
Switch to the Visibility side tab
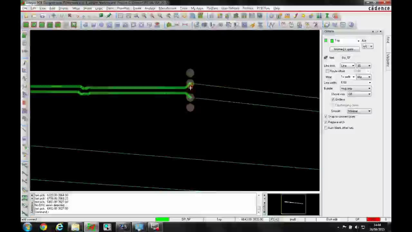[x=388, y=60]
